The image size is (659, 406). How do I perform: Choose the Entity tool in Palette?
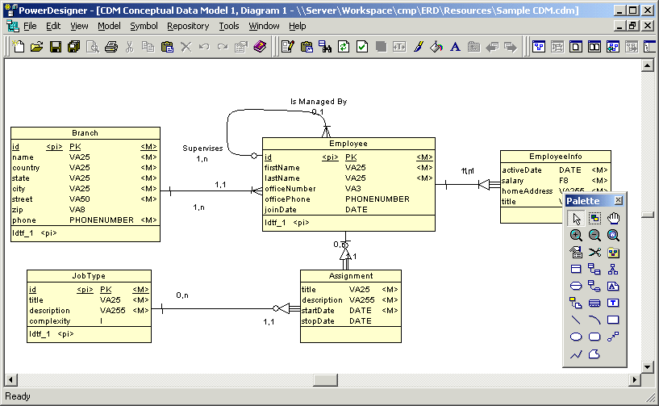coord(576,270)
